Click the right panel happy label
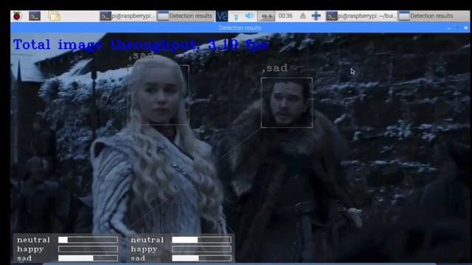The width and height of the screenshot is (472, 265). coord(145,250)
